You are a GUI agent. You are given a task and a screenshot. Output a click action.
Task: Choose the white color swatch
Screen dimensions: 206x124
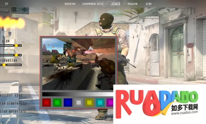click(79, 102)
